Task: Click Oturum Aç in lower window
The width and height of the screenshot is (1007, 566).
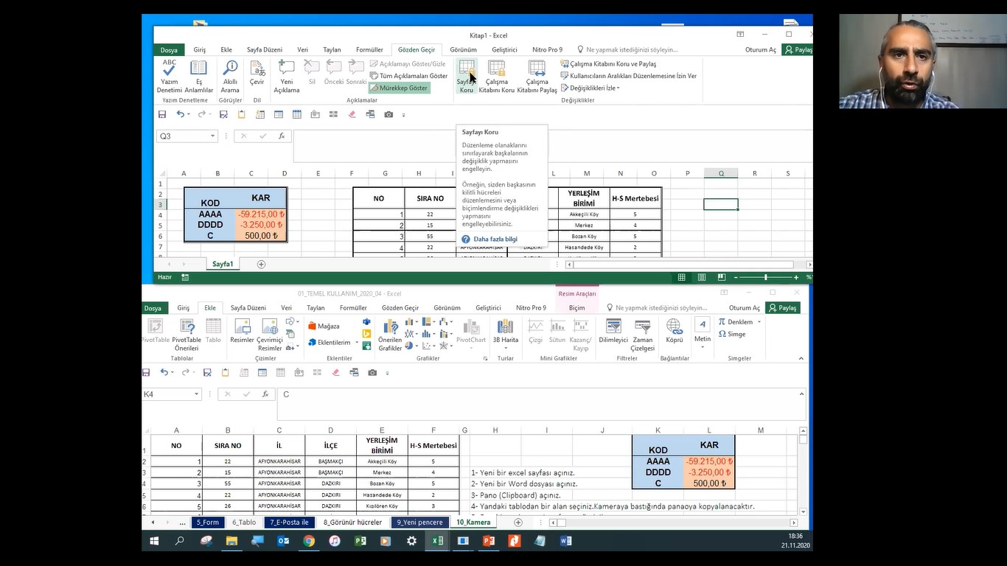Action: (744, 308)
